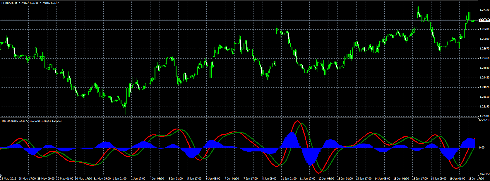Click the 1.25260 price scale label

[x=484, y=58]
